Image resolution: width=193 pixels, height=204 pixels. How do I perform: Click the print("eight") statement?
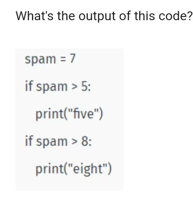(x=74, y=169)
